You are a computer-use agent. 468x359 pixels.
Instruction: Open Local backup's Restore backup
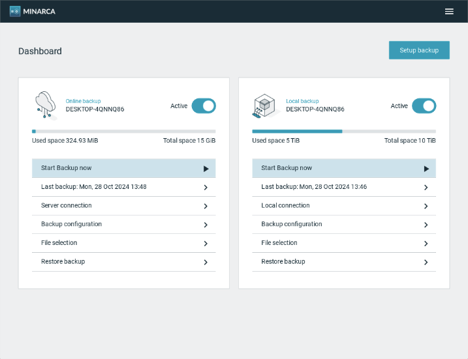tap(343, 262)
